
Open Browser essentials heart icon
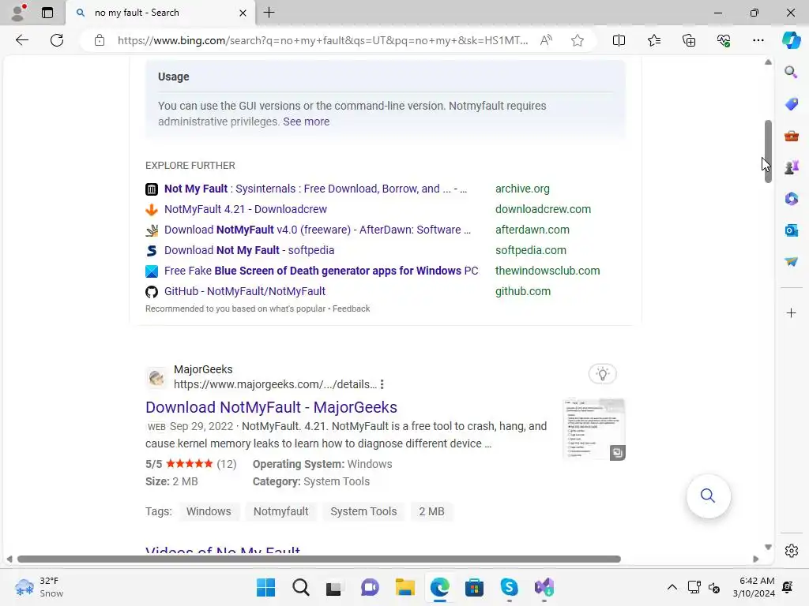pos(724,40)
